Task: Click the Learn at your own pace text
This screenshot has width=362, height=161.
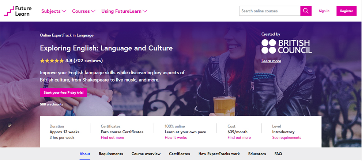Action: click(x=185, y=132)
